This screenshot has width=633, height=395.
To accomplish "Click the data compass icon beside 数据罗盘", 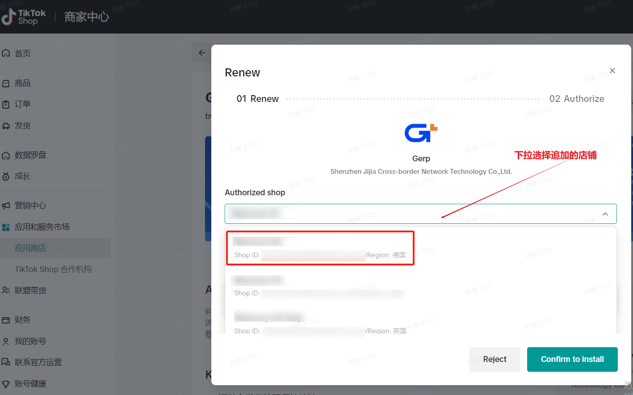I will (6, 155).
